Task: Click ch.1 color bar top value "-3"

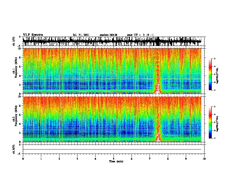Action: coord(214,58)
